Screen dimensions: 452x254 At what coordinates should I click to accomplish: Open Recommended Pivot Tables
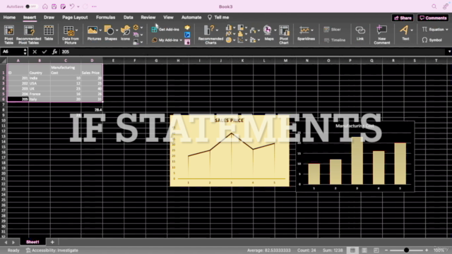28,35
